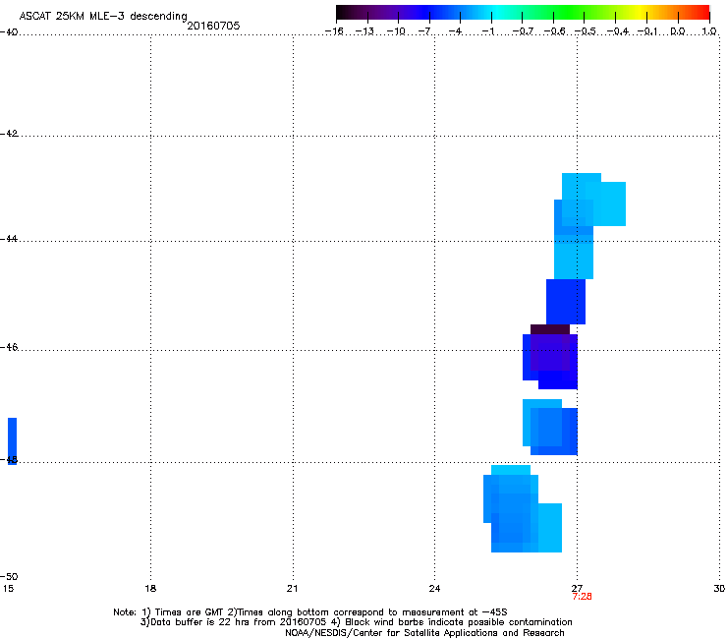This screenshot has width=727, height=639.
Task: Click the 1.0 label on the color scale
Action: (709, 31)
